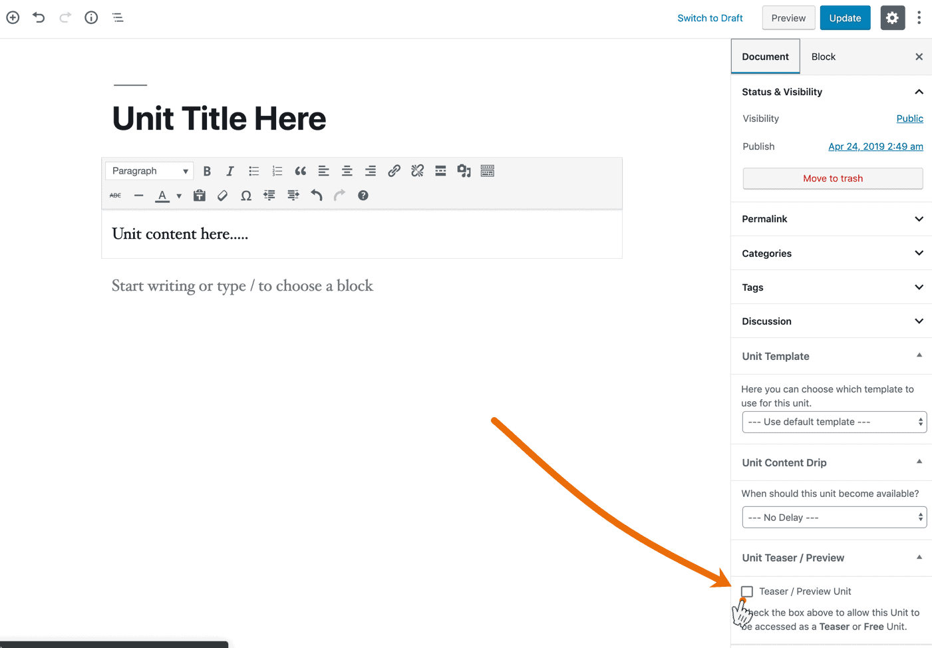This screenshot has width=932, height=648.
Task: Open the Paragraph format dropdown
Action: [149, 171]
